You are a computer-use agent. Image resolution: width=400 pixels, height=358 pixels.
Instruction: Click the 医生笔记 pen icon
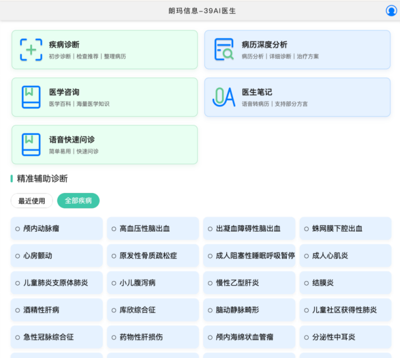(224, 97)
